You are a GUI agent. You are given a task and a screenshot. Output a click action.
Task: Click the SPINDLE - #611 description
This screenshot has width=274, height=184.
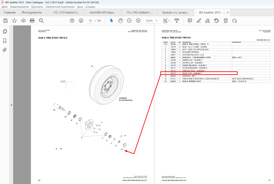(x=189, y=76)
